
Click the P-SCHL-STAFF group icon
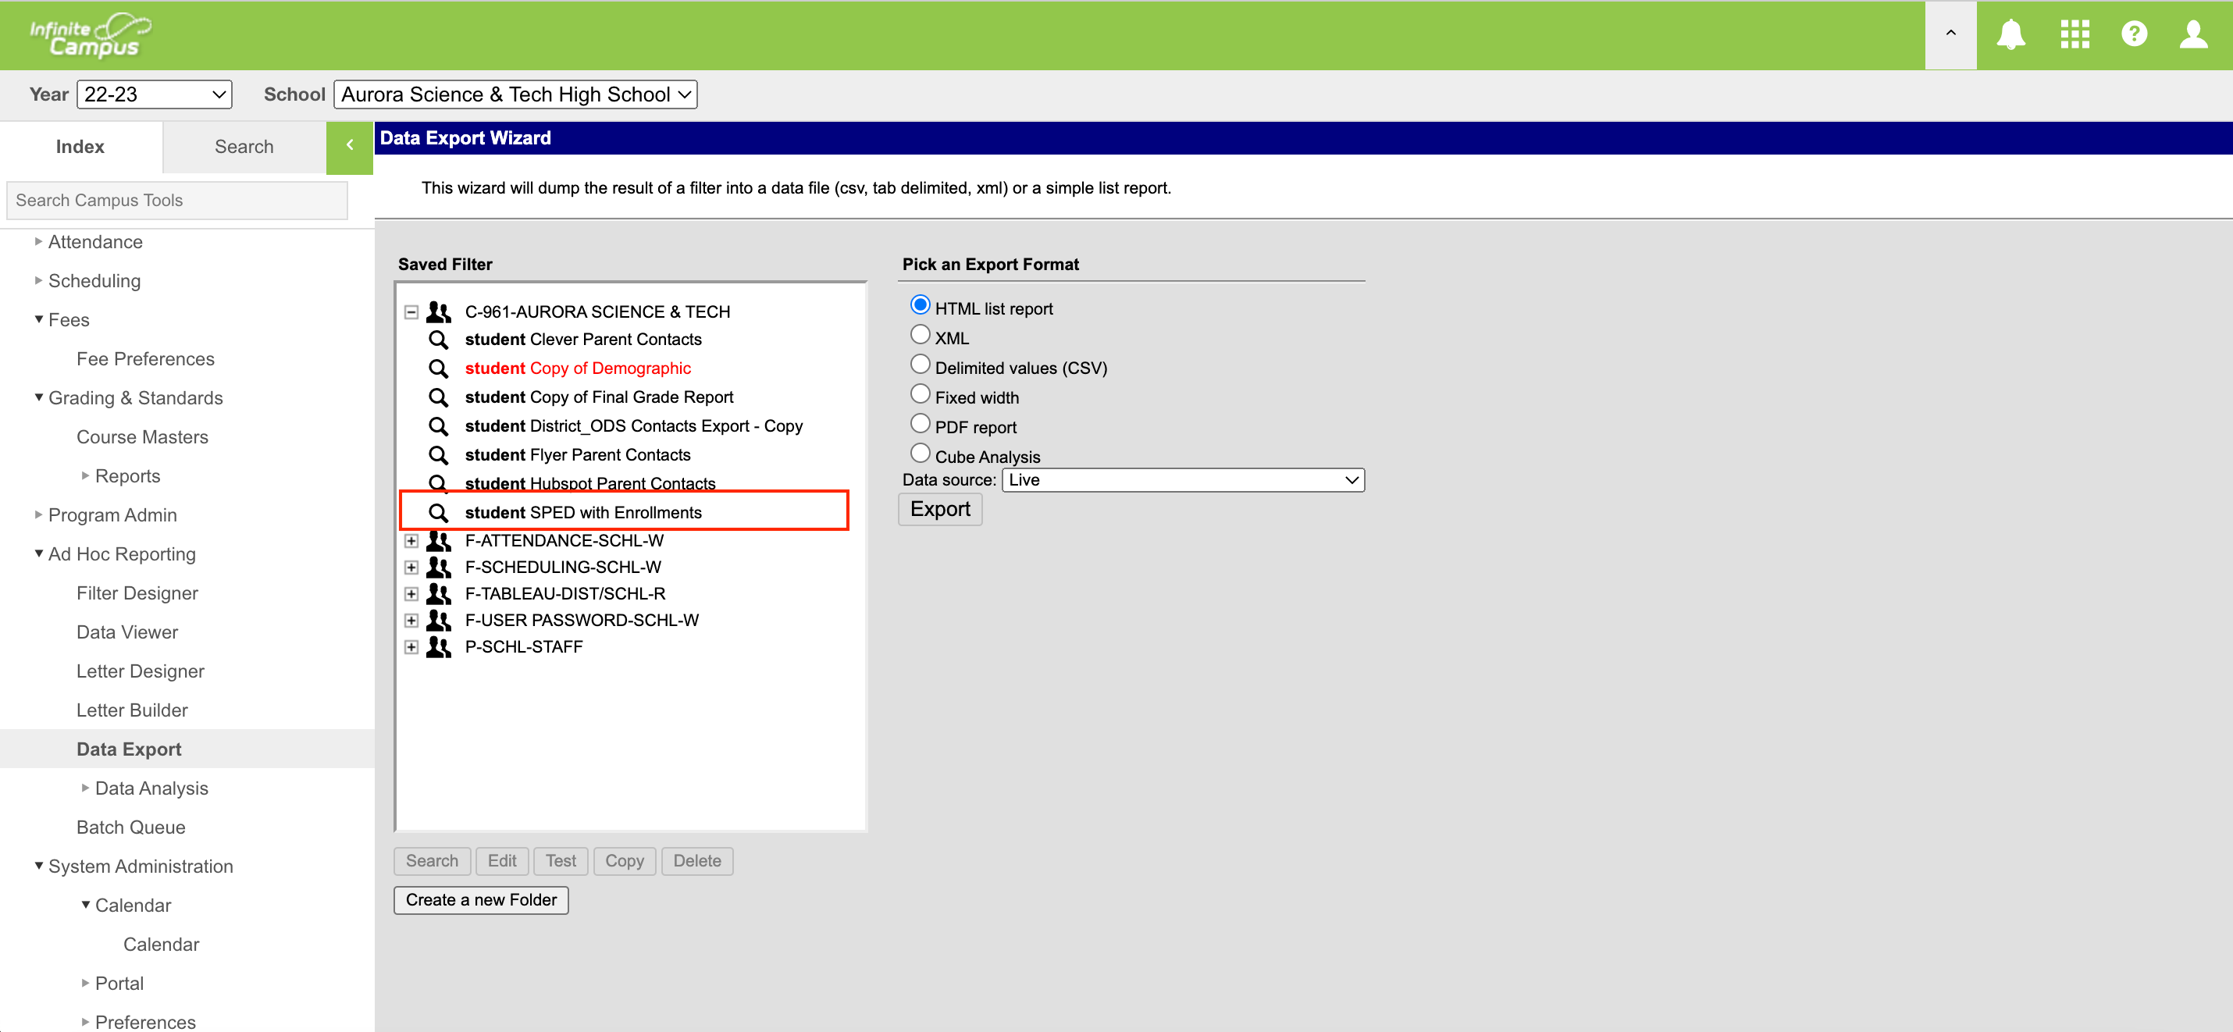pos(439,647)
